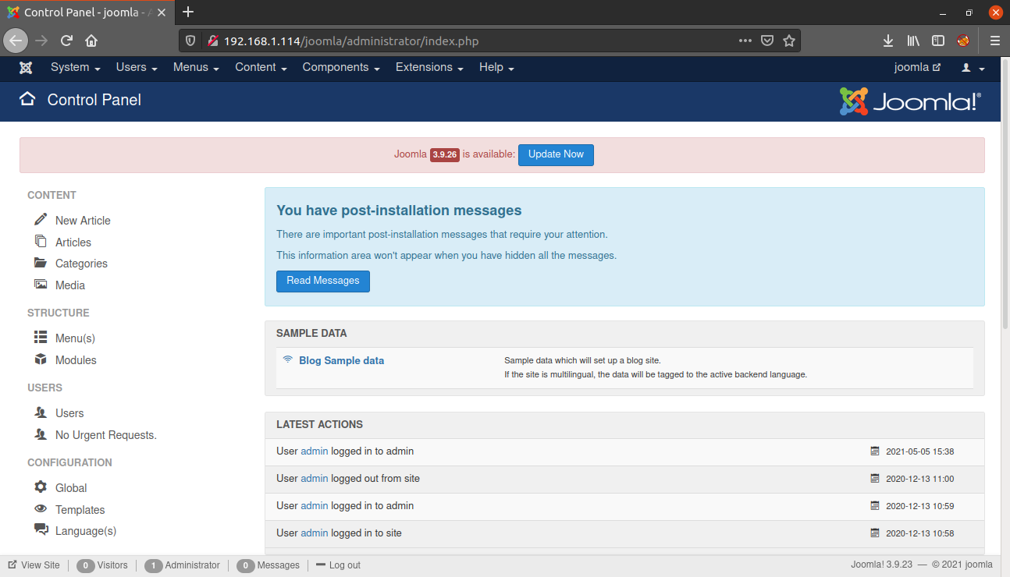
Task: Expand the Users dropdown menu
Action: coord(137,68)
